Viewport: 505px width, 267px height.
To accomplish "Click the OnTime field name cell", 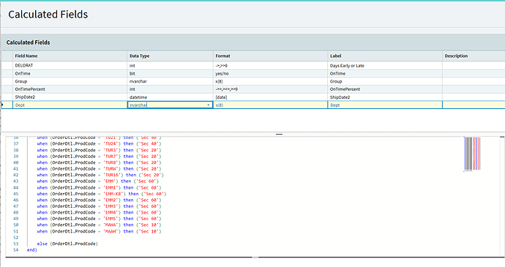I will click(x=70, y=73).
